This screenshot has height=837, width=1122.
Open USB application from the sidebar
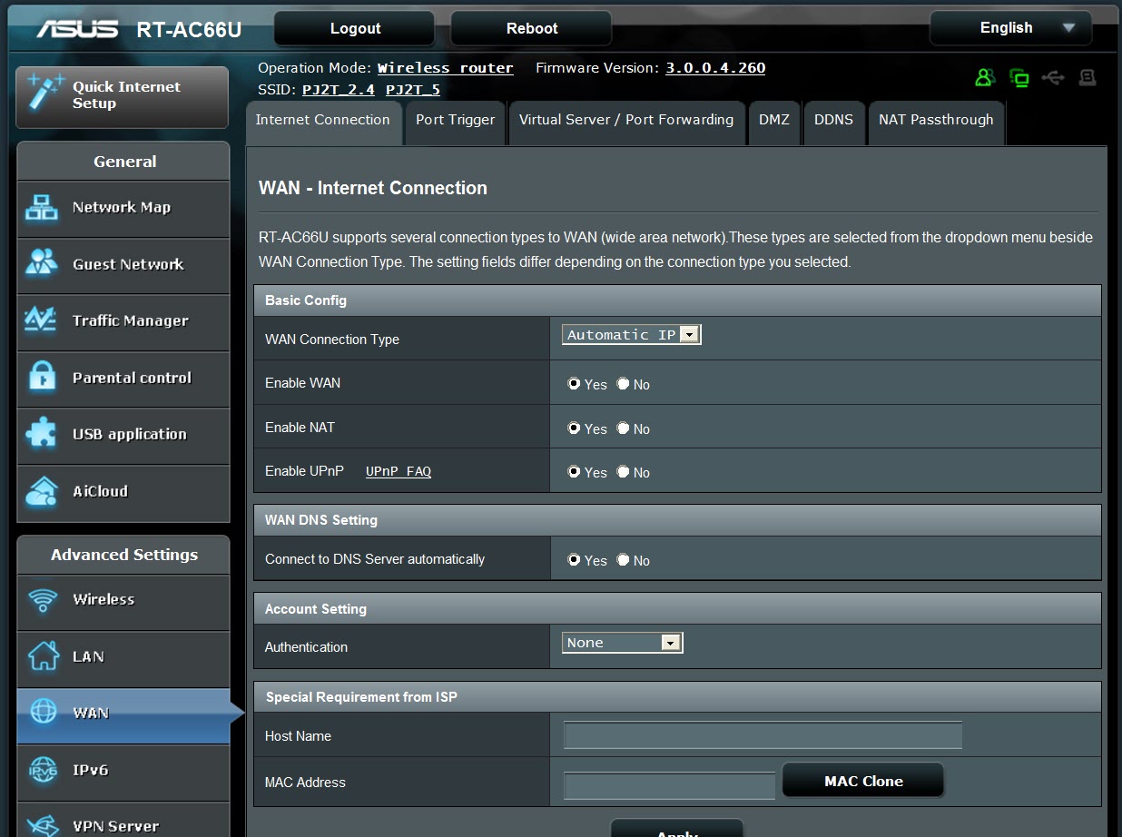[x=123, y=435]
